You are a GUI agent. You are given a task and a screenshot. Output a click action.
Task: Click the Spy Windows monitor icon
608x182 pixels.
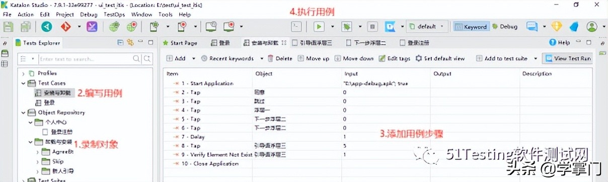point(211,27)
